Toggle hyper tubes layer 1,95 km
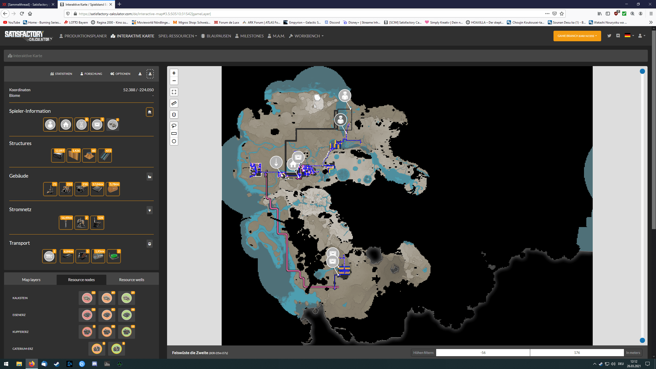656x369 pixels. click(x=98, y=256)
